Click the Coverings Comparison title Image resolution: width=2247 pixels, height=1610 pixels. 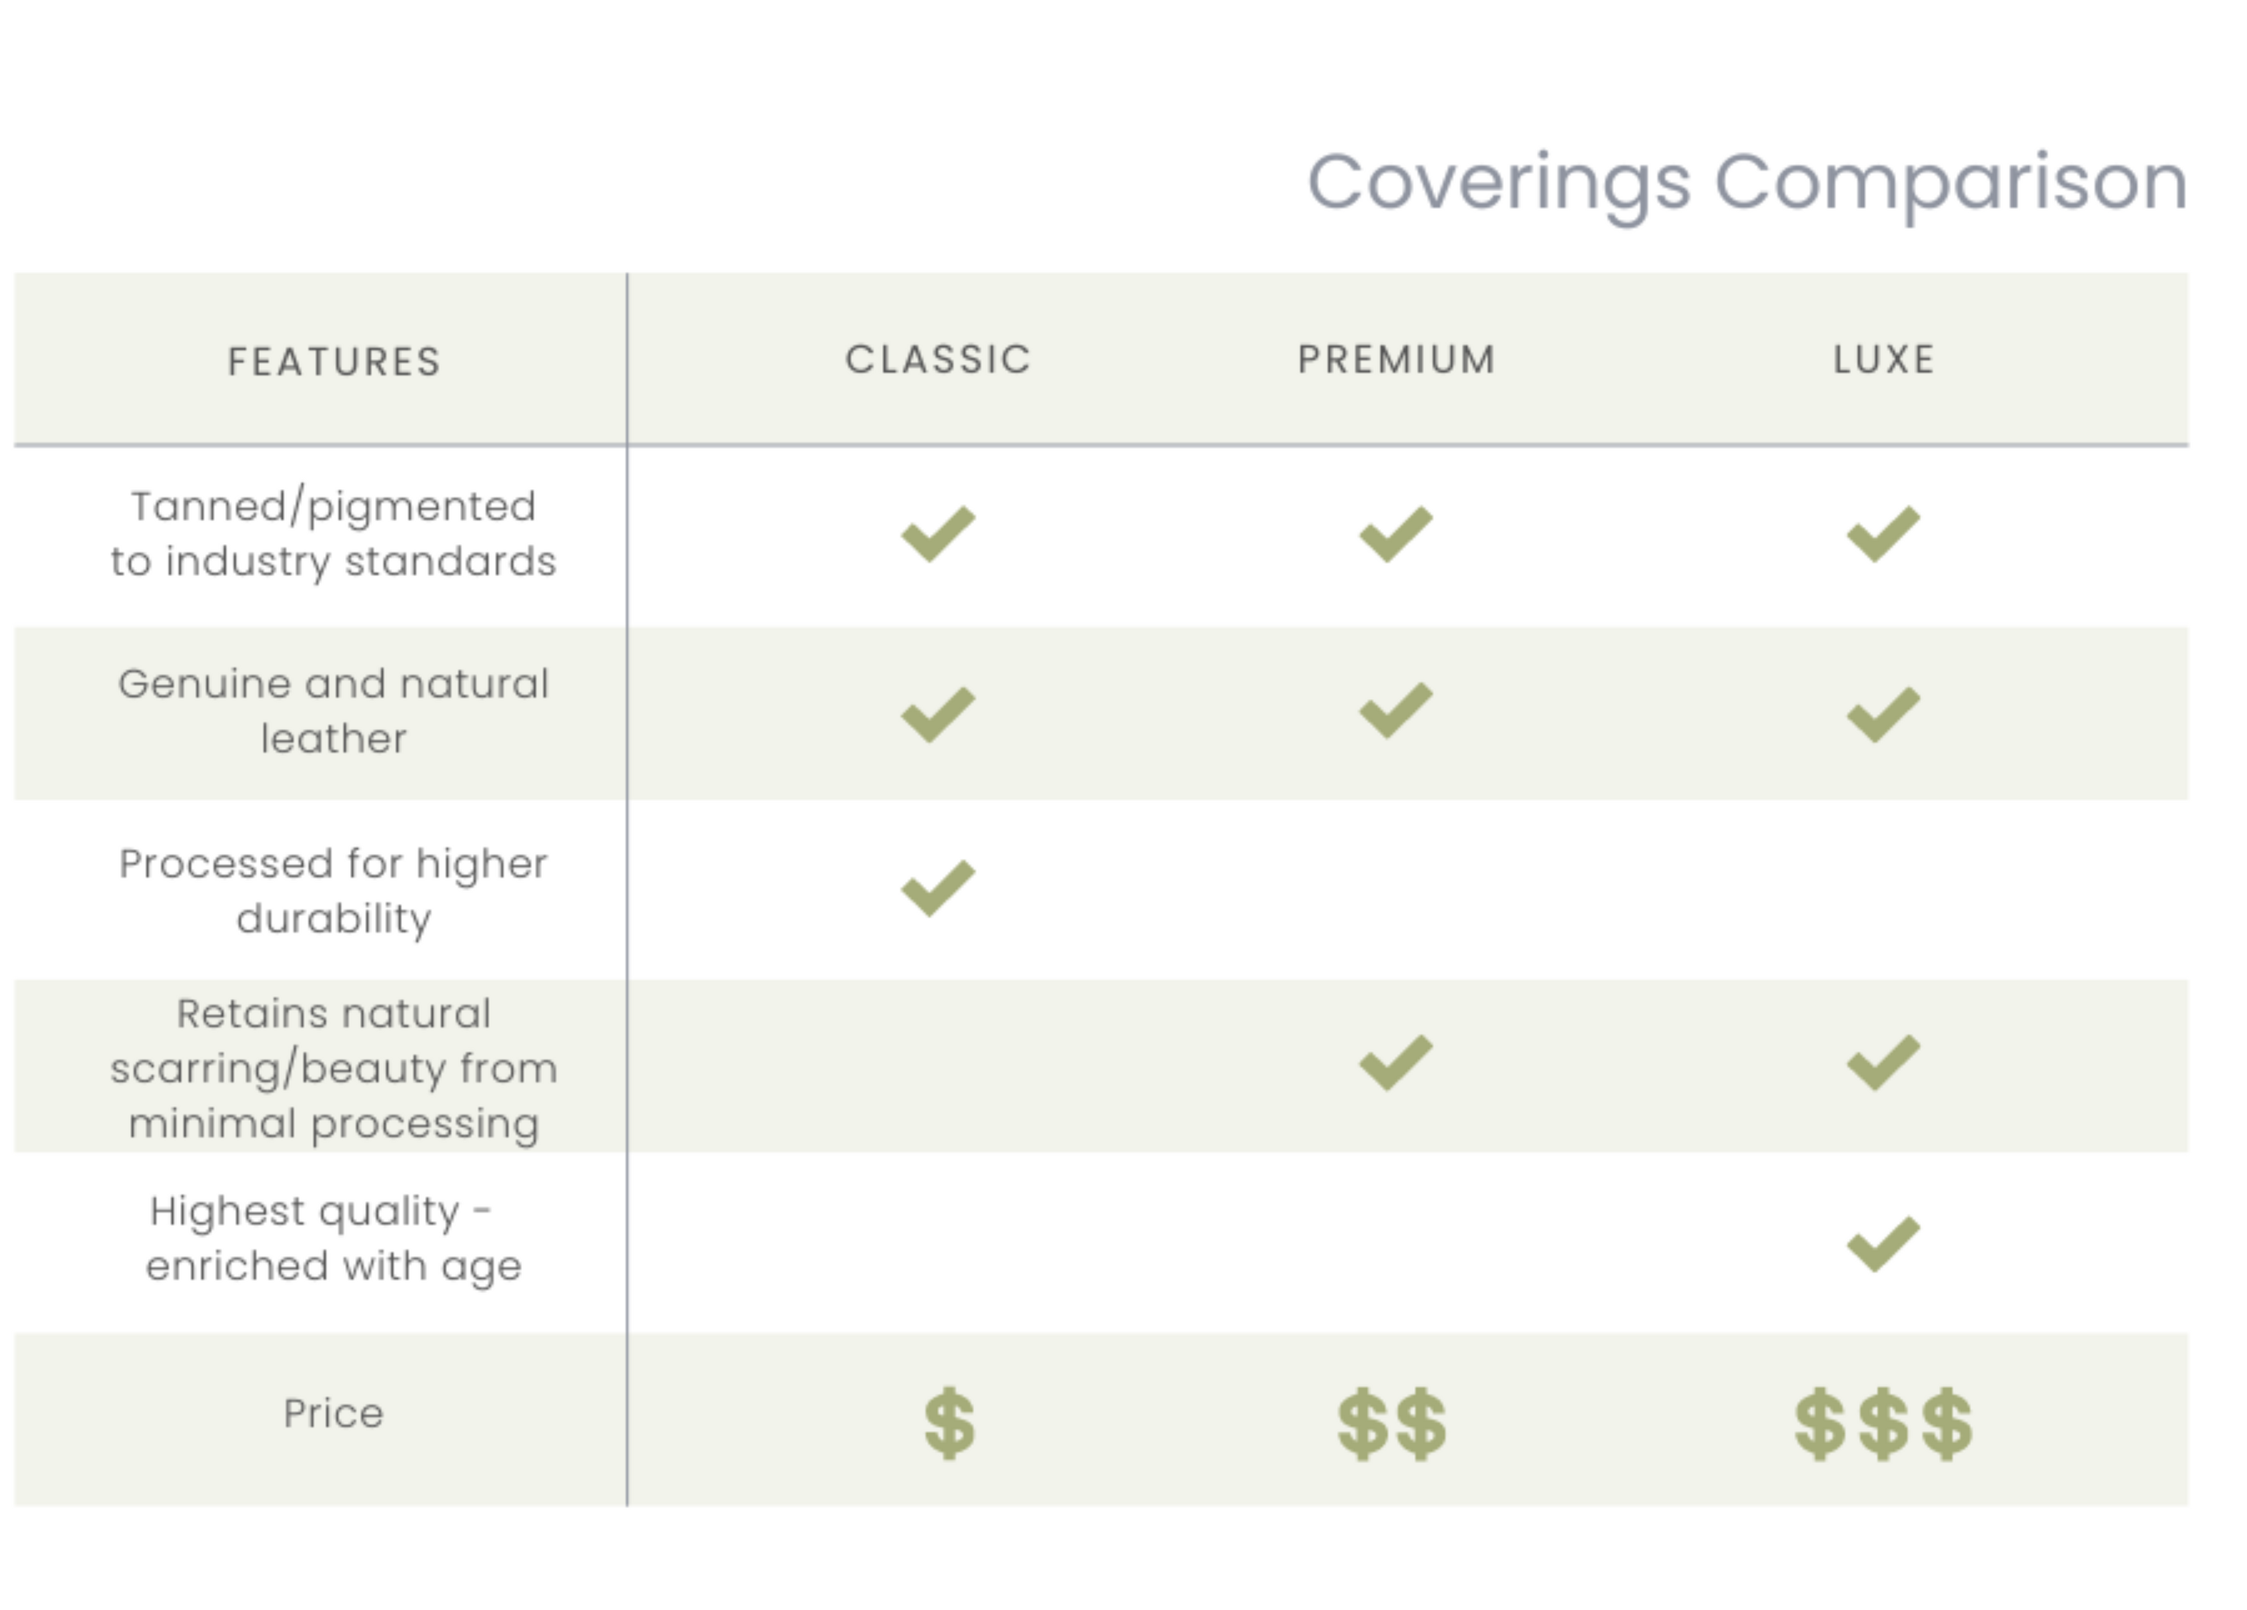pyautogui.click(x=1747, y=183)
